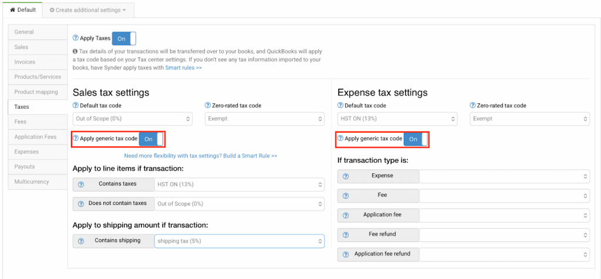
Task: Switch to the Default settings tab
Action: tap(23, 10)
